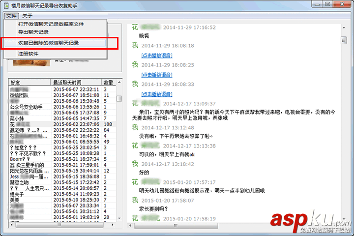354x236 pixels.
Task: Click the friend list horizontal scroll-left arrow
Action: pos(12,225)
